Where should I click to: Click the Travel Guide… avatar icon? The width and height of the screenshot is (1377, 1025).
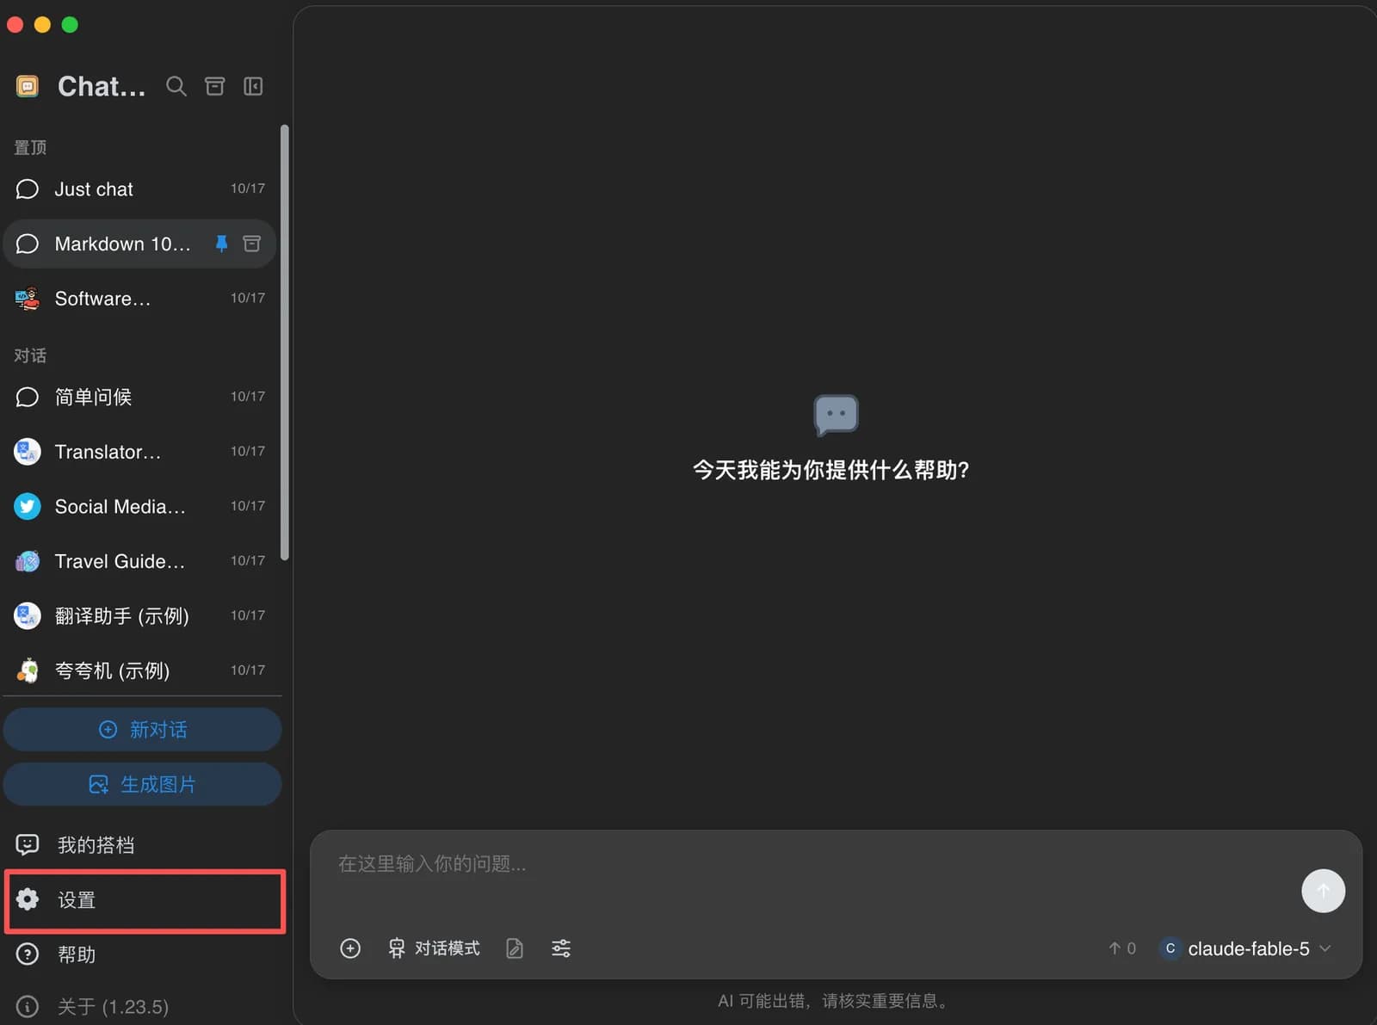pyautogui.click(x=28, y=561)
